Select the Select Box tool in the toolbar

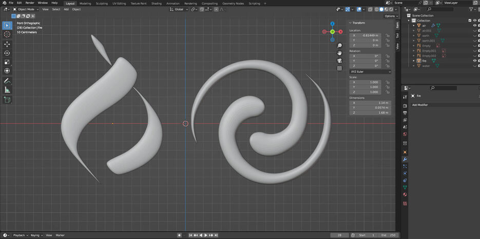pyautogui.click(x=7, y=26)
